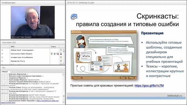The height and width of the screenshot is (105, 187).
Task: Click the chat scrollbar thumb
Action: point(64,96)
